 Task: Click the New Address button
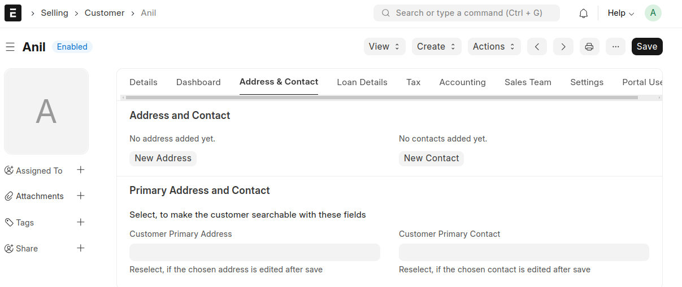pos(163,158)
